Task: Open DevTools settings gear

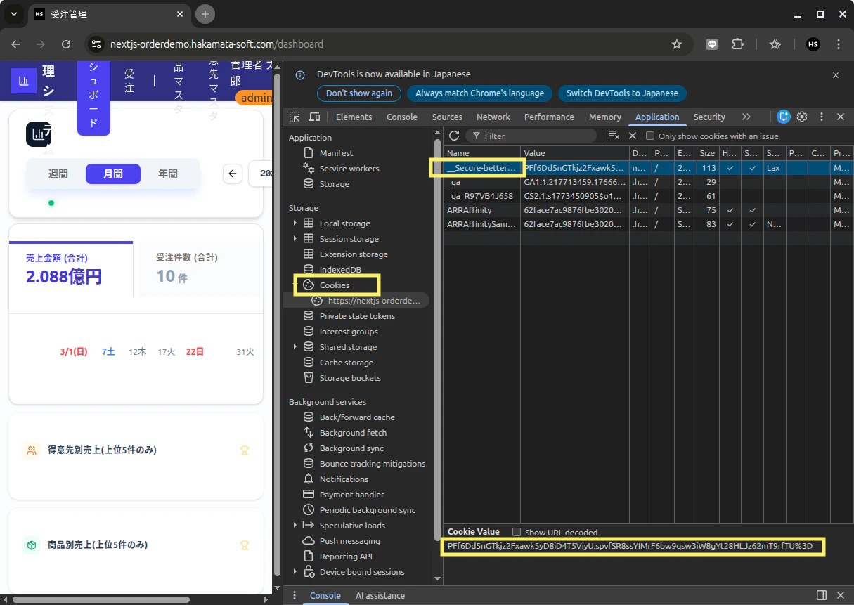Action: coord(802,117)
